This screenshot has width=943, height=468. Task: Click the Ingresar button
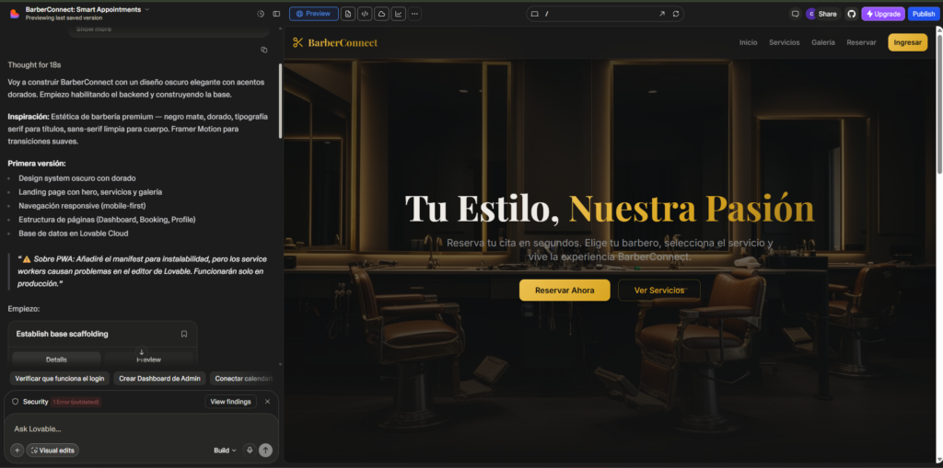point(907,42)
